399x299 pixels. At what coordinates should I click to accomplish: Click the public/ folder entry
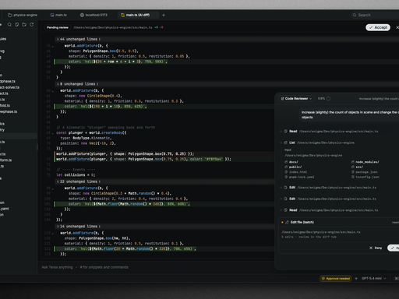pyautogui.click(x=293, y=167)
